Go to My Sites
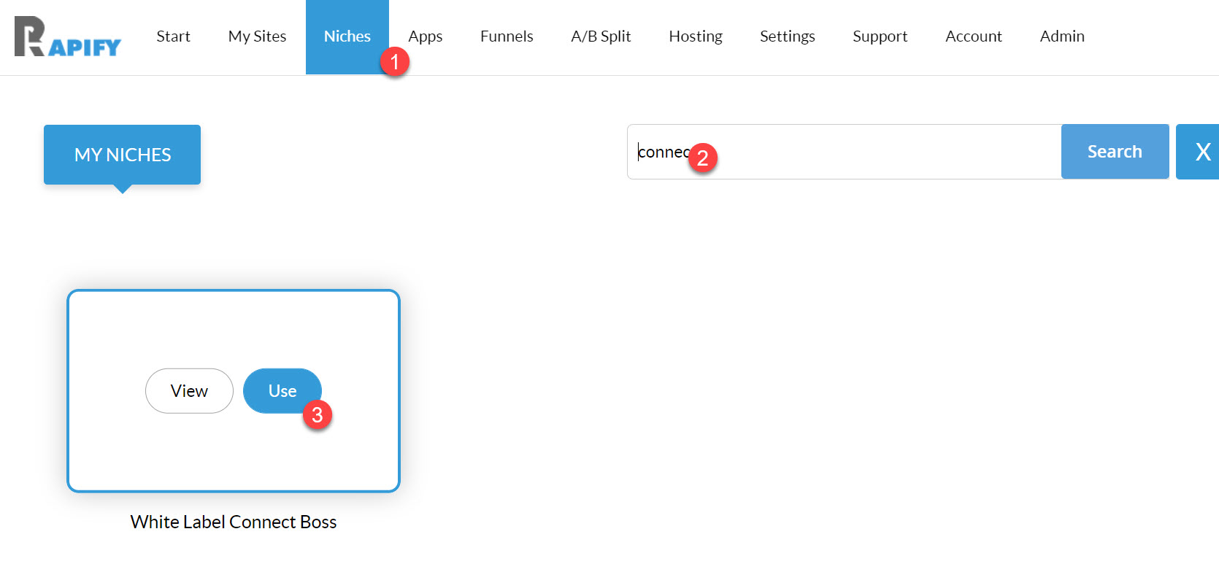The image size is (1219, 572). coord(257,36)
